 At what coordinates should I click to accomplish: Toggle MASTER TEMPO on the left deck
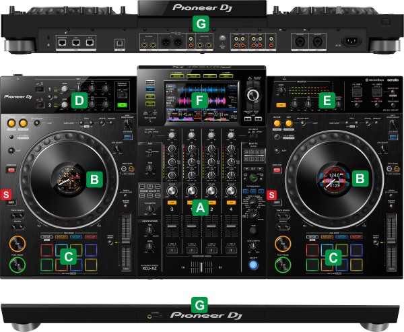click(x=125, y=206)
